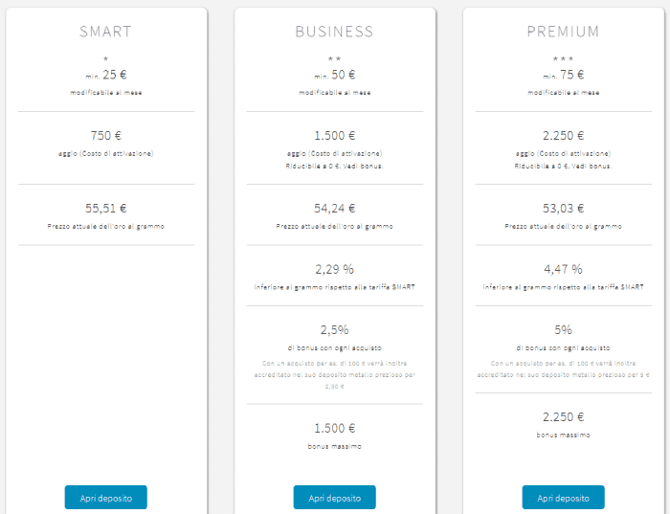
Task: Select Apri deposito in the PREMIUM card
Action: [x=563, y=498]
